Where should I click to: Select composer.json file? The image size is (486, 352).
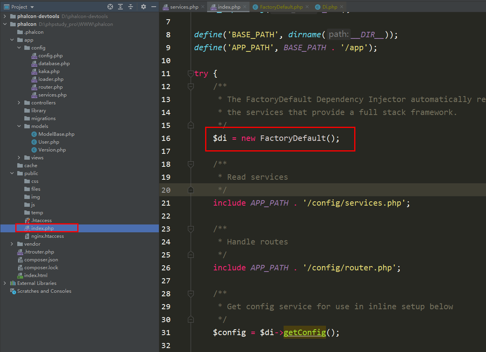41,260
